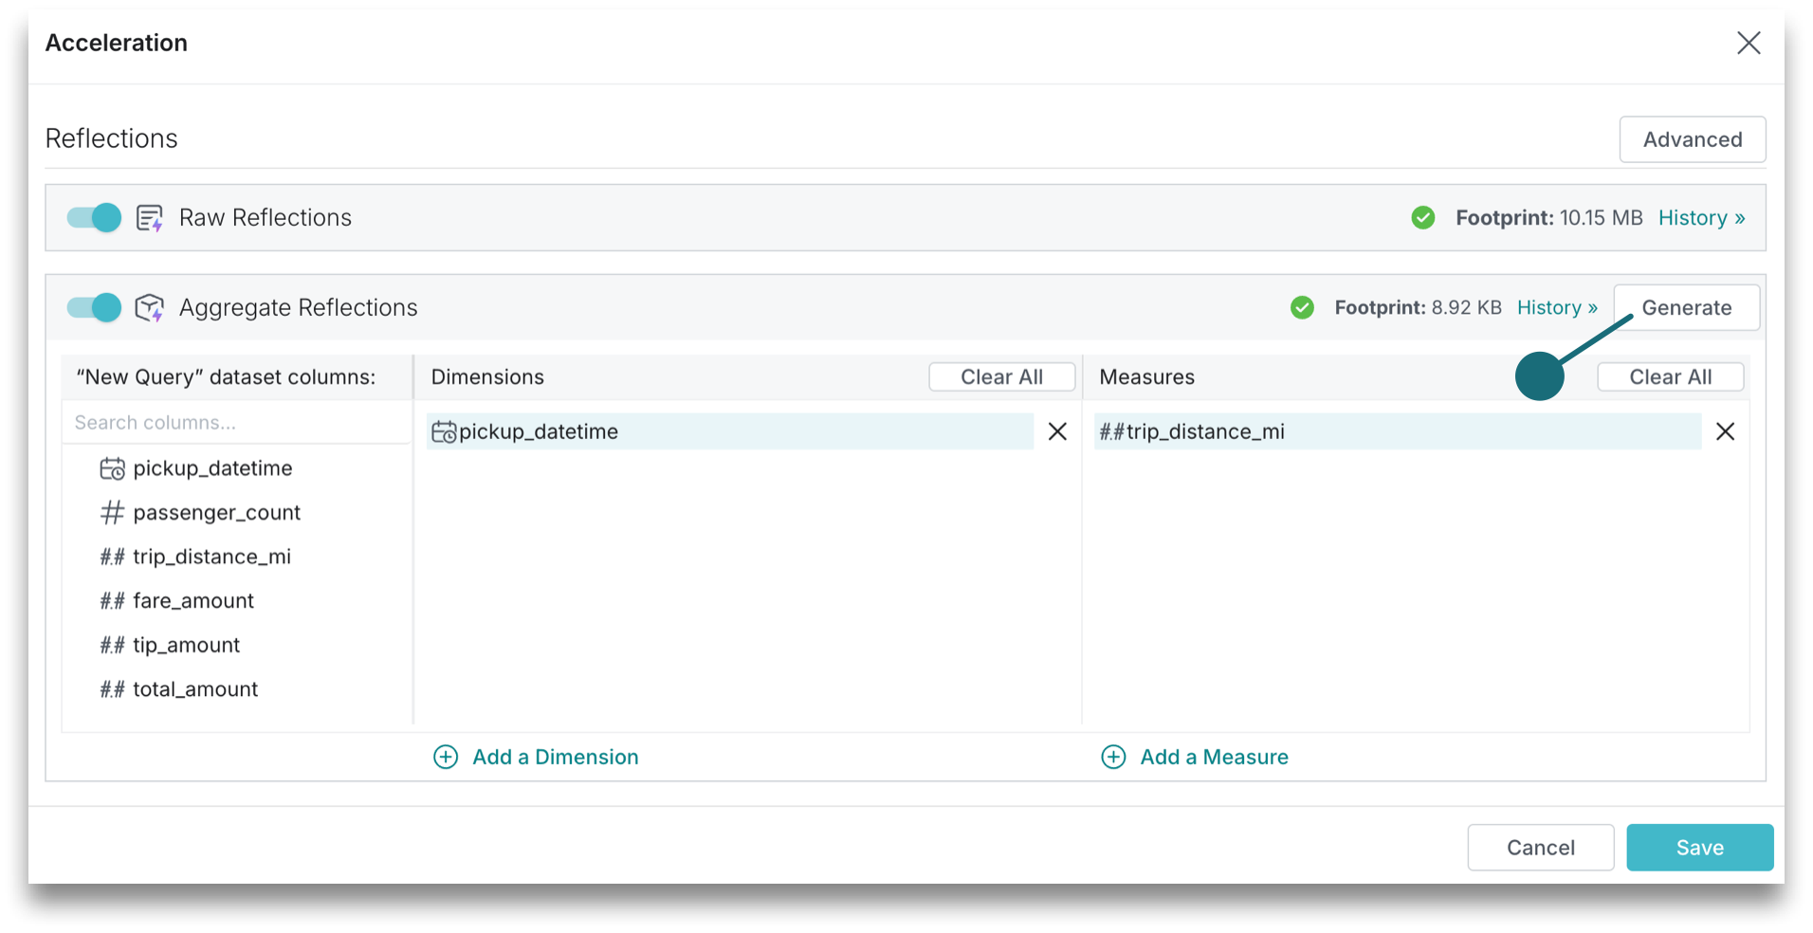1813x933 pixels.
Task: Disable the Raw Reflections toggle
Action: (x=94, y=218)
